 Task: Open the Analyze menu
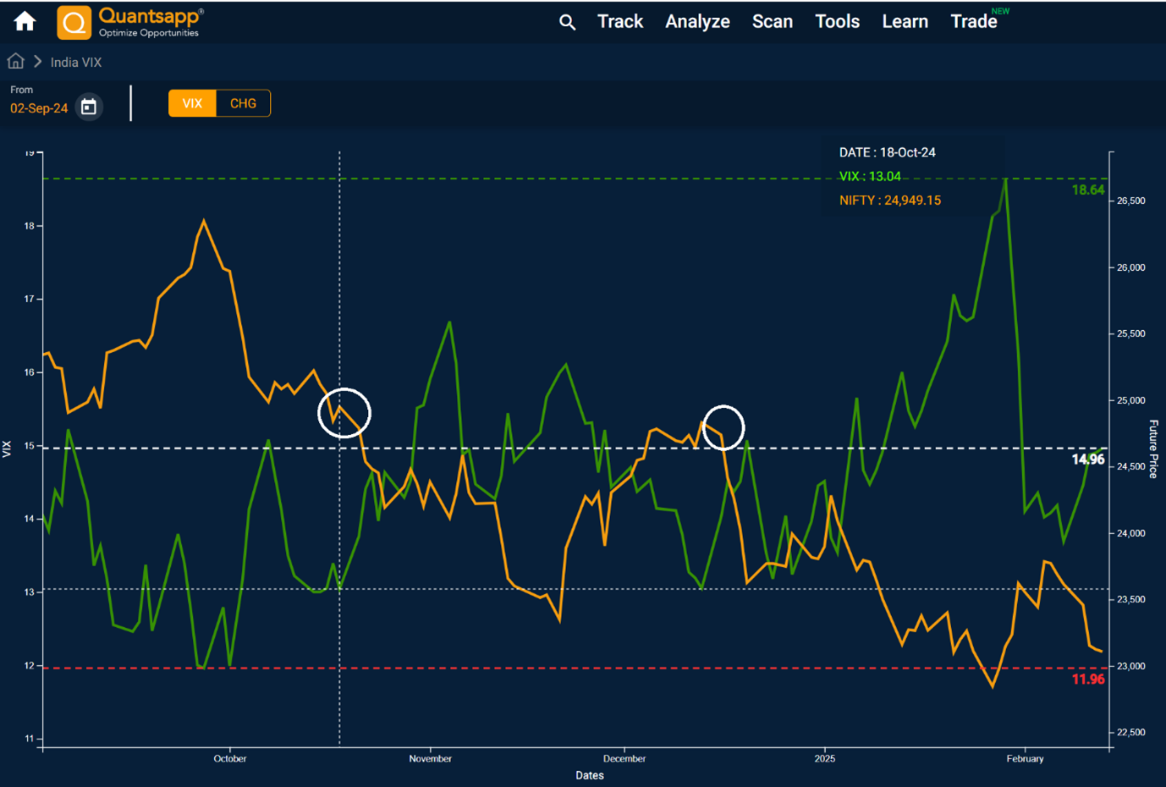click(x=697, y=22)
